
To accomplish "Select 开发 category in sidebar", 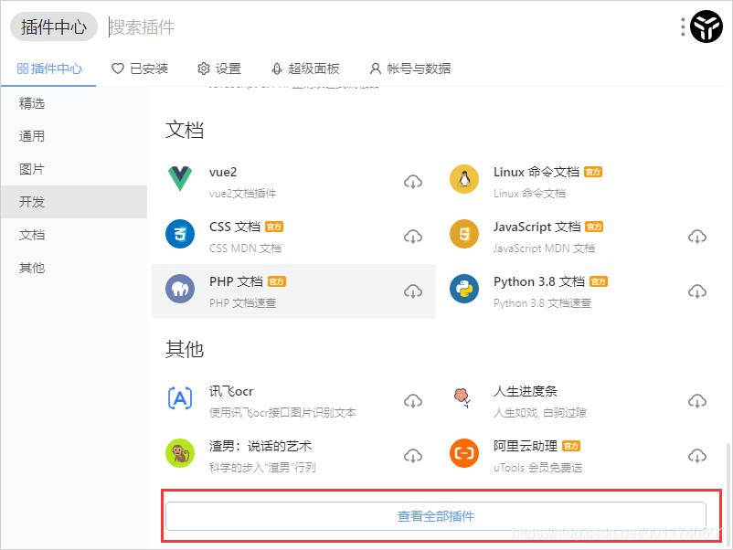I will click(x=73, y=202).
